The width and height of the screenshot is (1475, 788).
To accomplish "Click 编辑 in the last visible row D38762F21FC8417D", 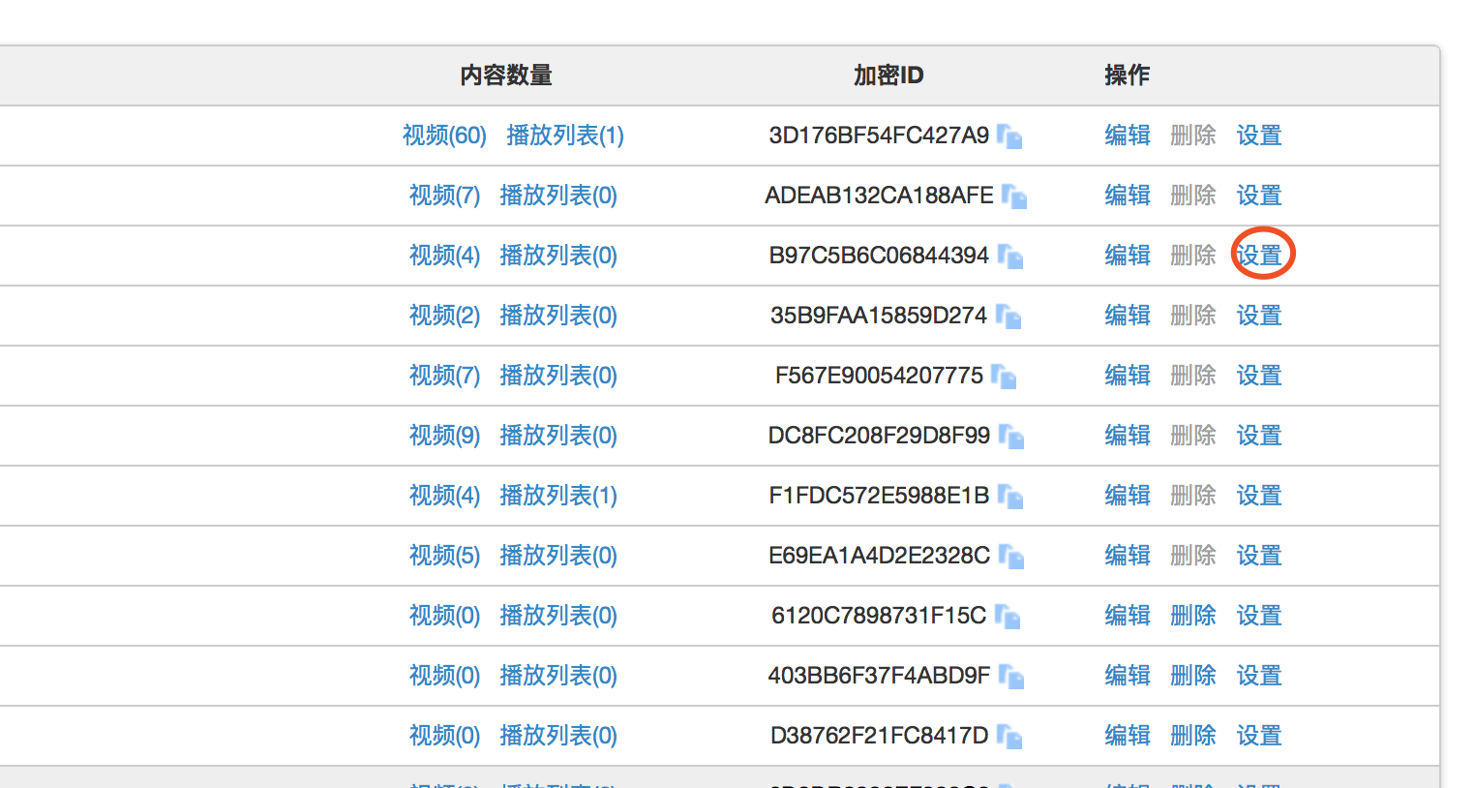I will (x=1128, y=736).
